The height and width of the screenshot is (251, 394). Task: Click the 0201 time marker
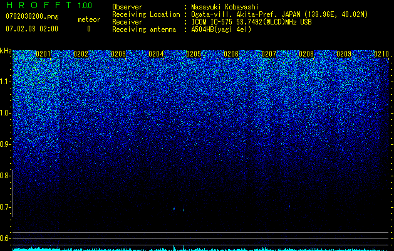pyautogui.click(x=43, y=54)
